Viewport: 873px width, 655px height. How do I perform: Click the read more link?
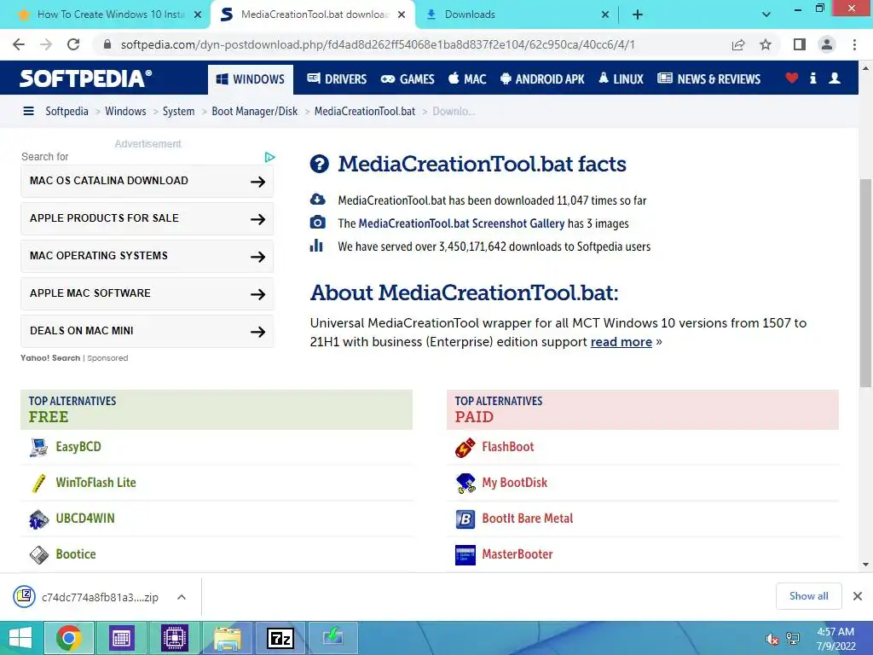[x=621, y=342]
